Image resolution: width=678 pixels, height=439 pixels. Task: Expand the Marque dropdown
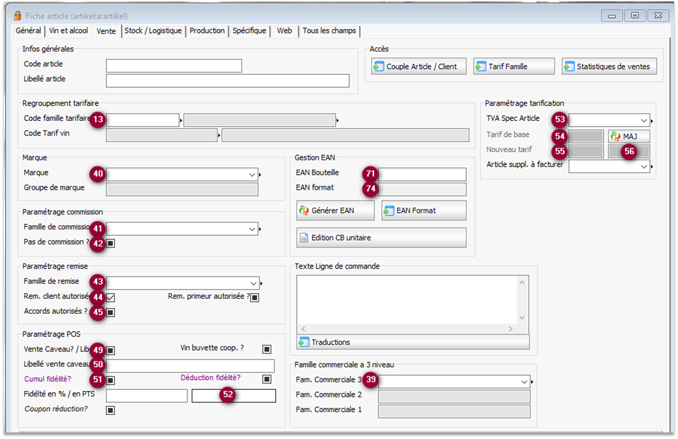click(252, 175)
